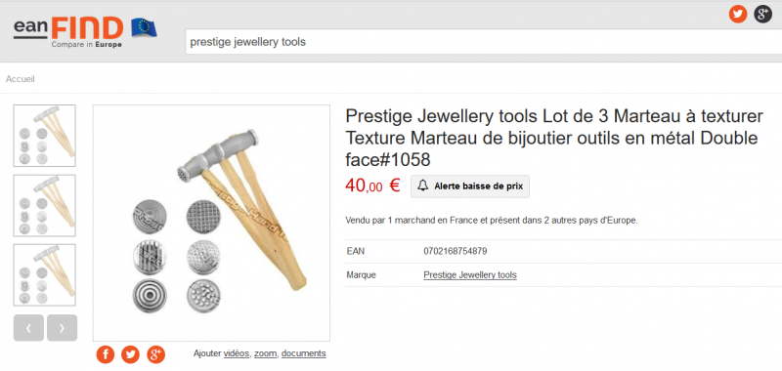Click the Alerte baisse de prix button

pyautogui.click(x=470, y=186)
